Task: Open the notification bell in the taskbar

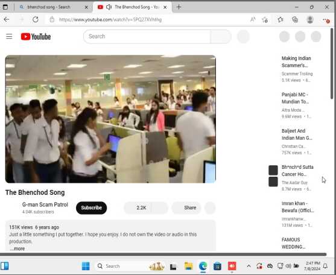Action: coord(326,266)
